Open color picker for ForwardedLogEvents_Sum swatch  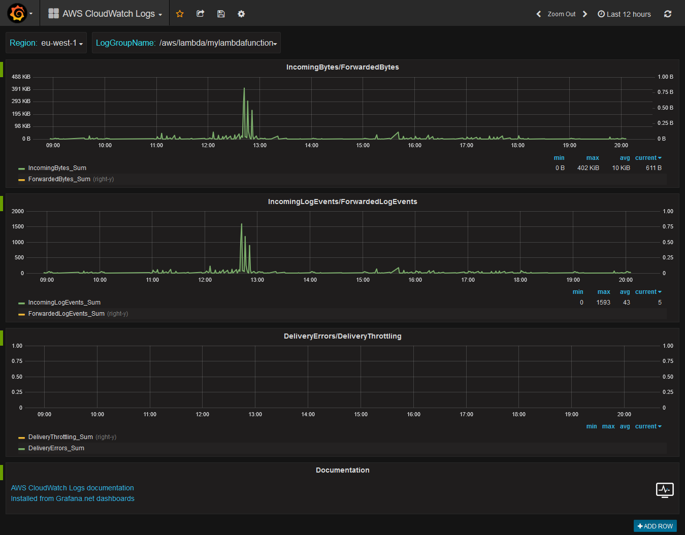[21, 314]
